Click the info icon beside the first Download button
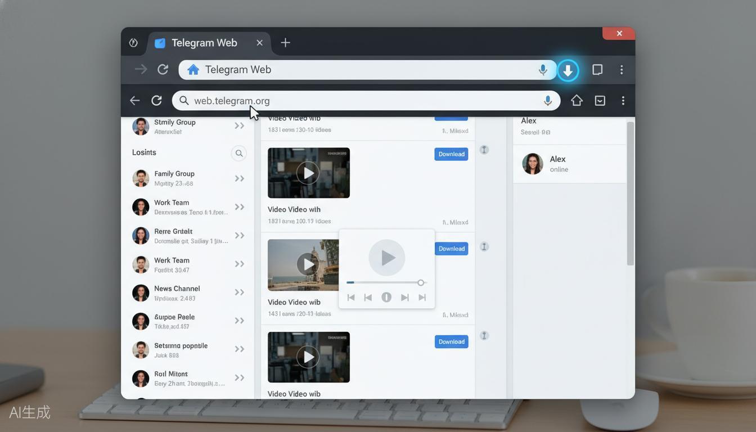The image size is (756, 432). tap(484, 150)
